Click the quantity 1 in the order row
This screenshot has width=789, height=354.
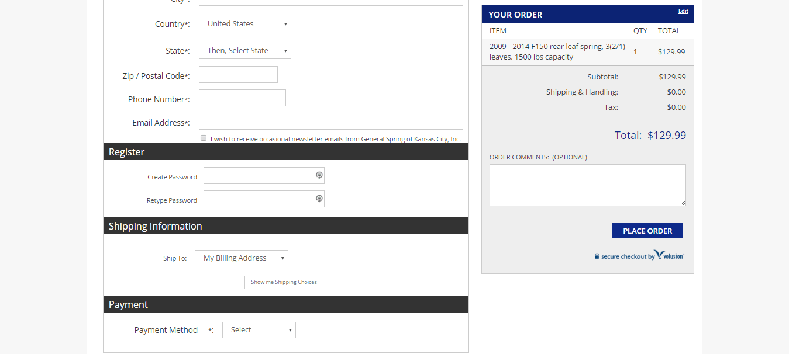pos(636,52)
